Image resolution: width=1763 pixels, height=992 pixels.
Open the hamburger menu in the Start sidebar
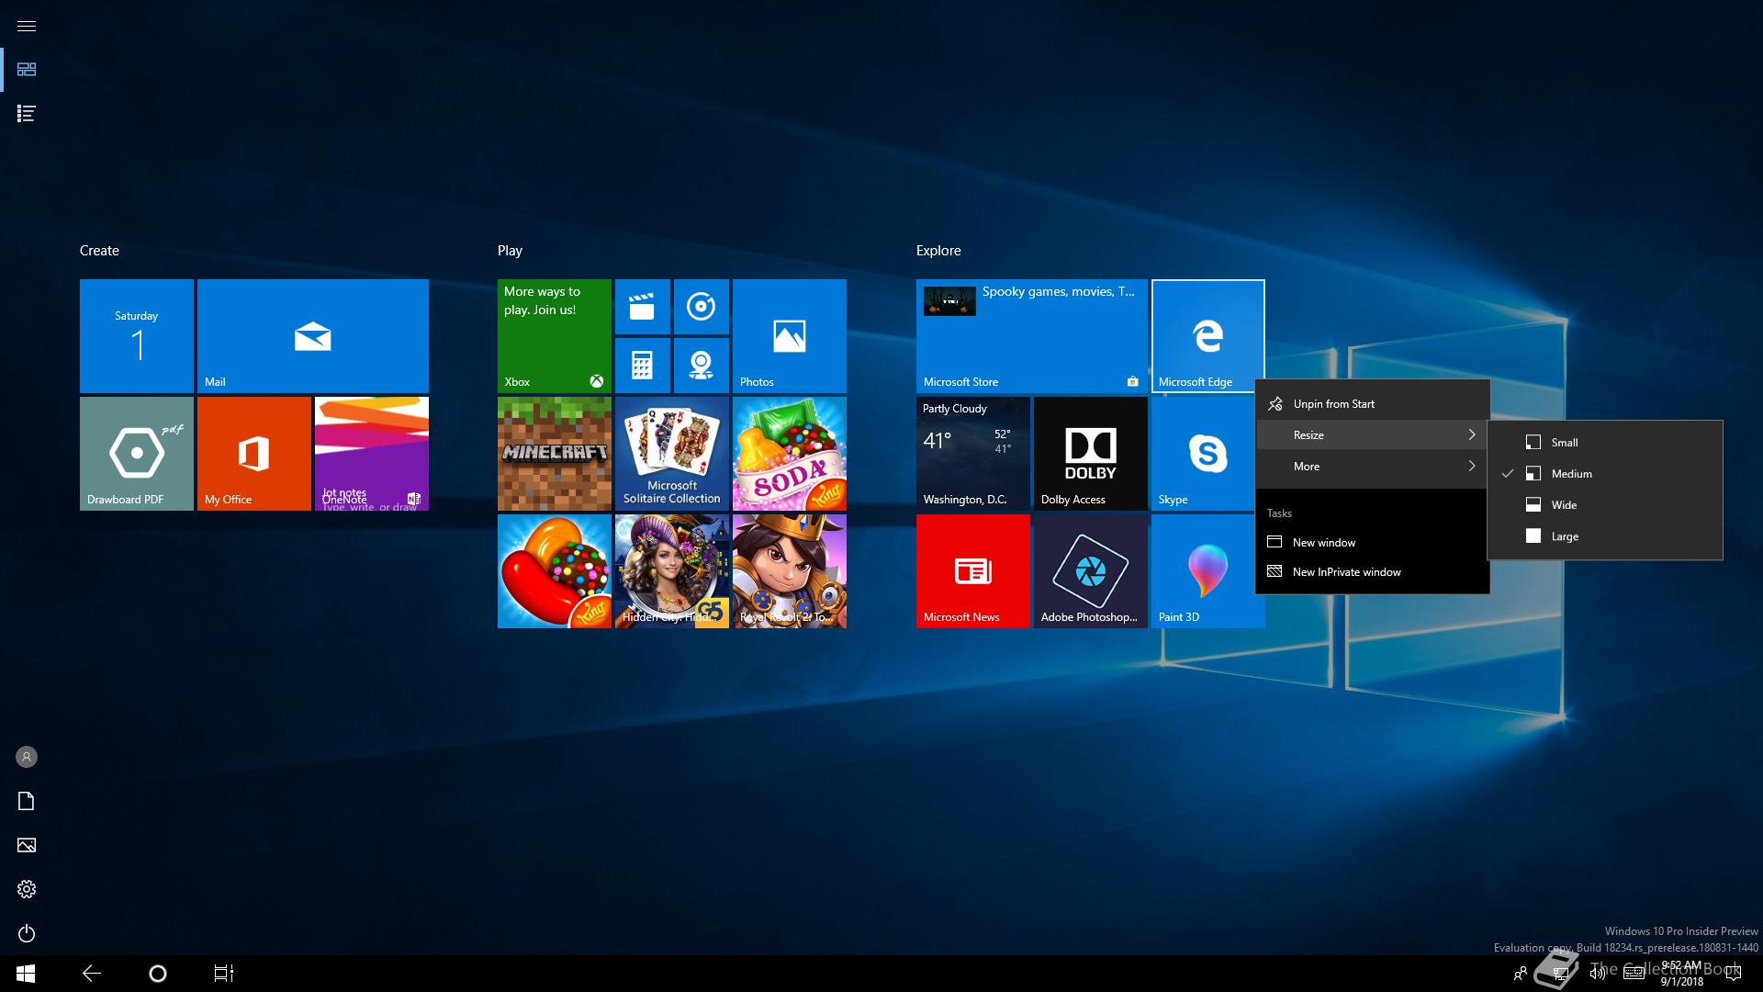pyautogui.click(x=27, y=26)
